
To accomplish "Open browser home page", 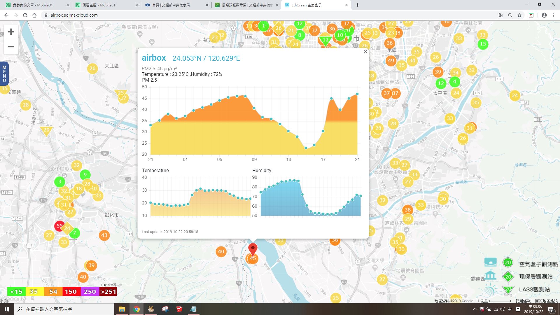I will pyautogui.click(x=34, y=15).
